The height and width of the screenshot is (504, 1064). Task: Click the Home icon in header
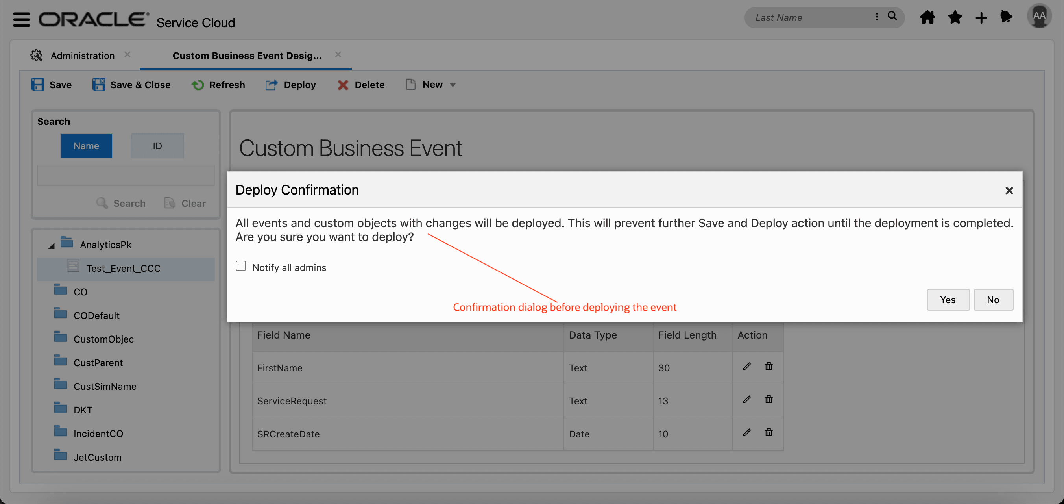(927, 17)
